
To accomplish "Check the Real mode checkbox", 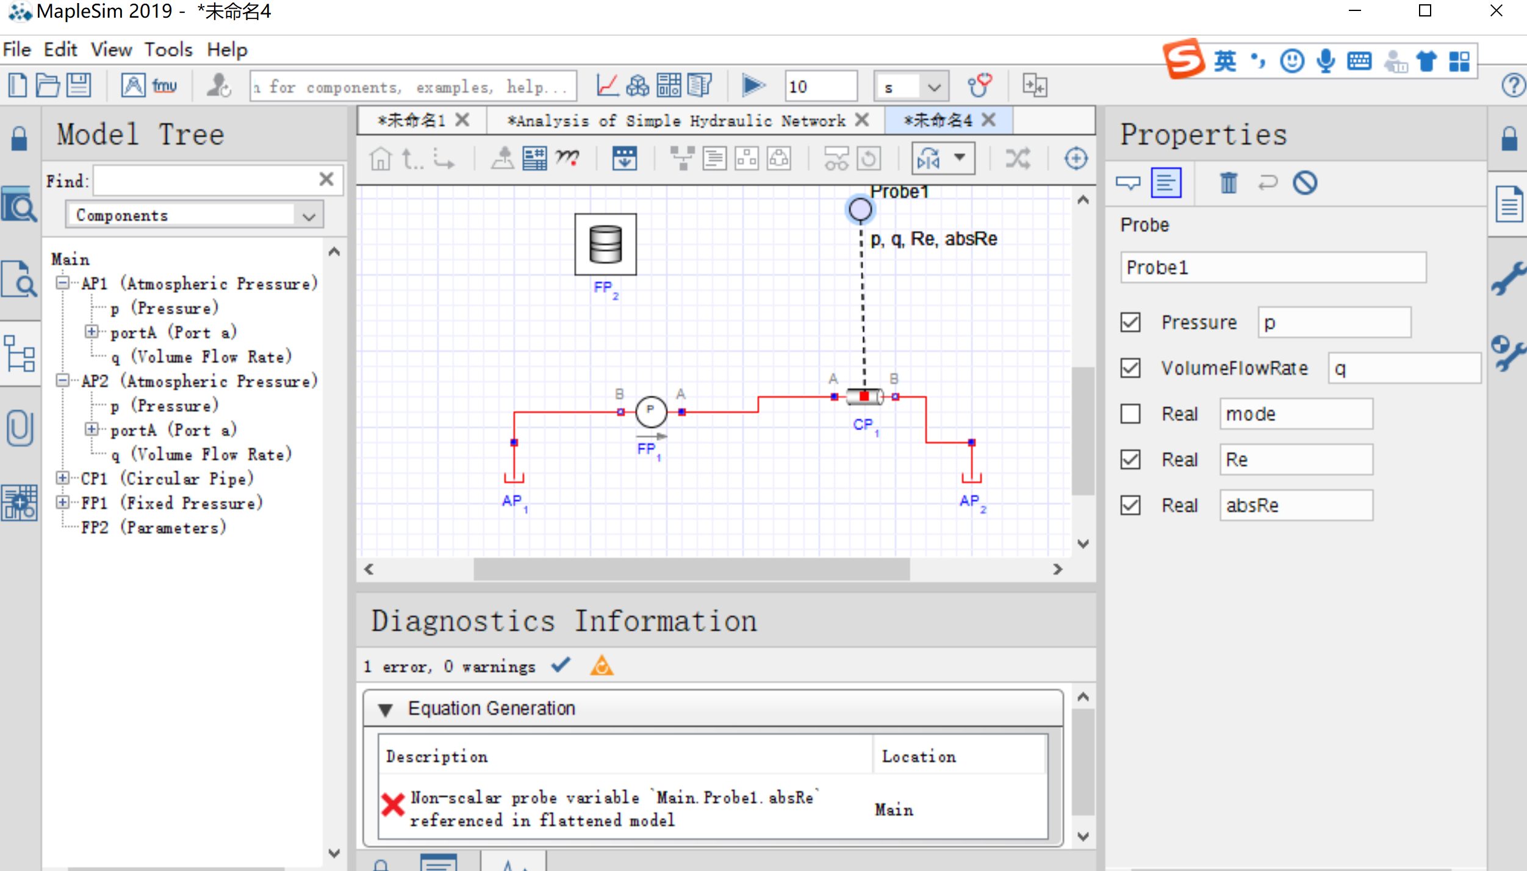I will coord(1130,414).
